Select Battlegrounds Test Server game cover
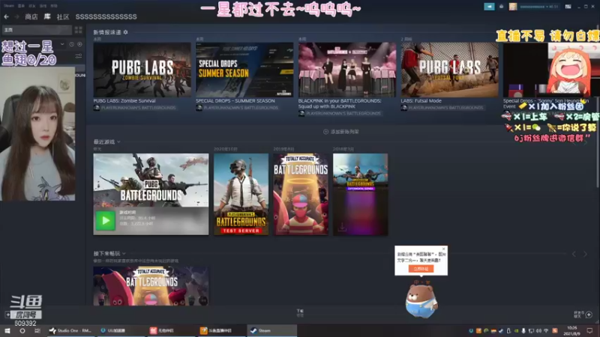Viewport: 600px width, 337px height. 241,194
